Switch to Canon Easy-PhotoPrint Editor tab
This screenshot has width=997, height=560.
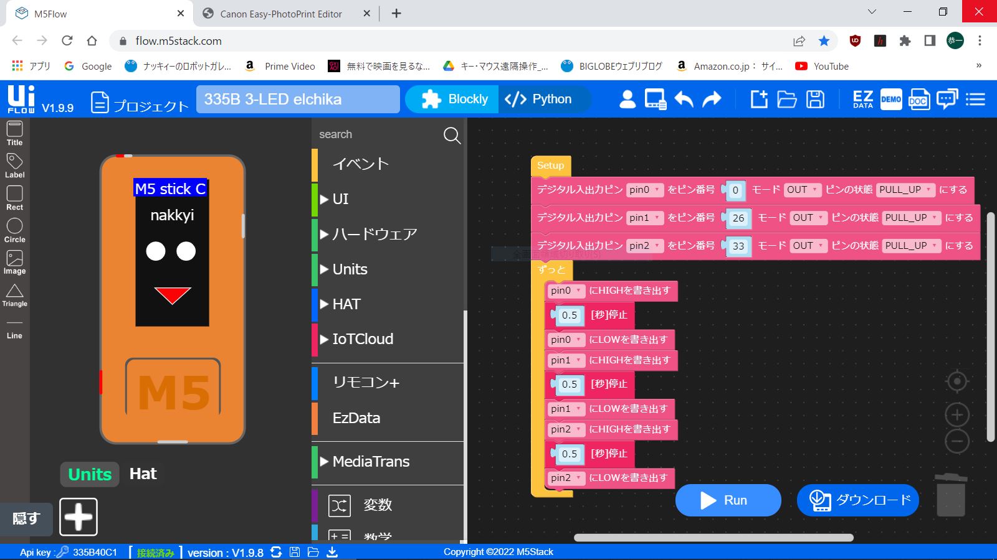click(x=281, y=14)
